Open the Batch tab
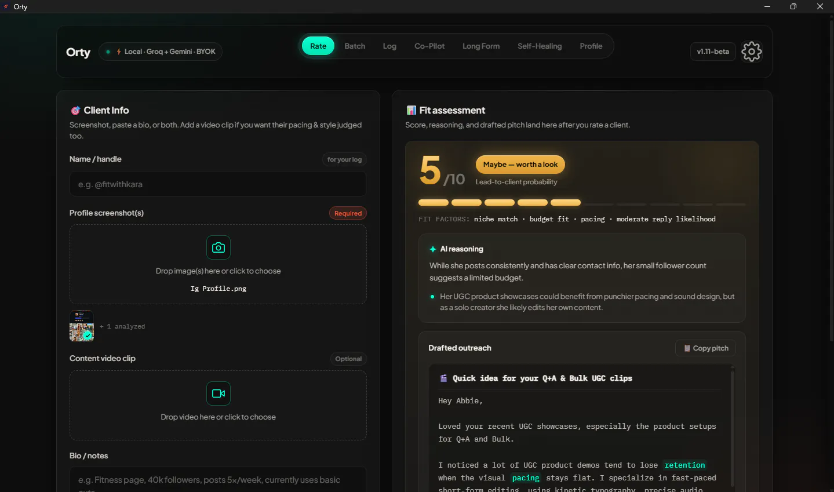This screenshot has width=834, height=492. click(x=355, y=46)
